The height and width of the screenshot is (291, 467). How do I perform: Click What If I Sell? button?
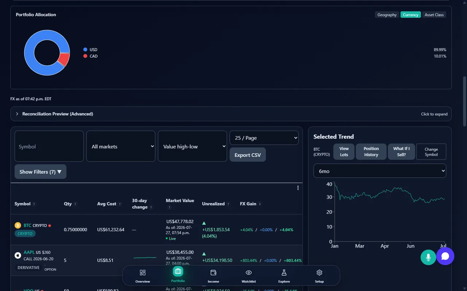point(401,152)
